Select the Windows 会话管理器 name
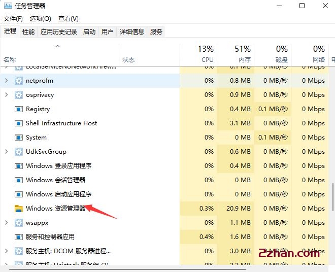The width and height of the screenshot is (335, 272). [55, 180]
